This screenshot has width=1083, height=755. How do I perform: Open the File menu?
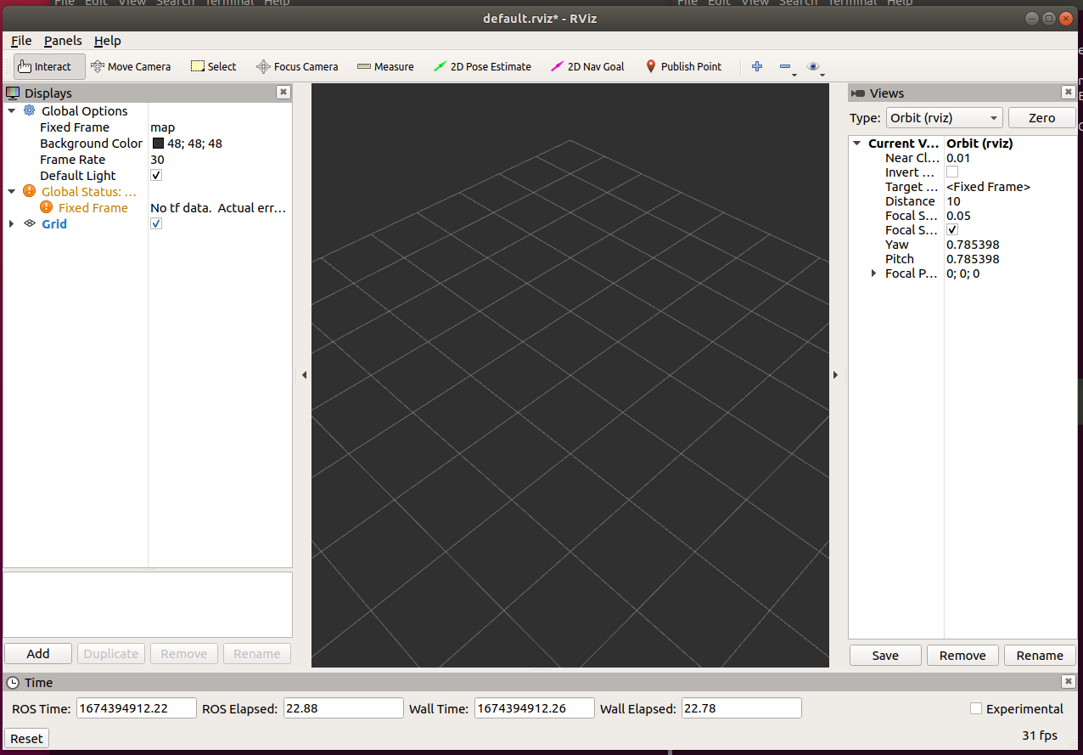pos(21,41)
